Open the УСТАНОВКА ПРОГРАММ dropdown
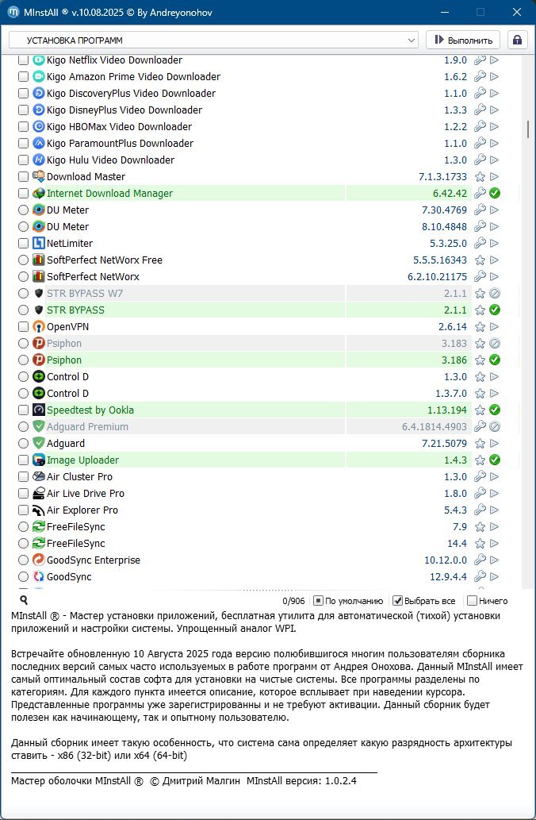The width and height of the screenshot is (536, 820). coord(213,40)
